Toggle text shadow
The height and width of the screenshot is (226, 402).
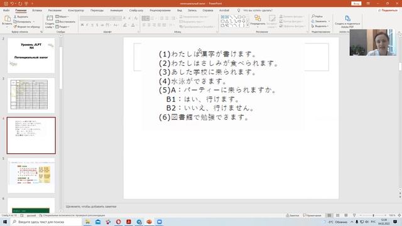tap(97, 25)
